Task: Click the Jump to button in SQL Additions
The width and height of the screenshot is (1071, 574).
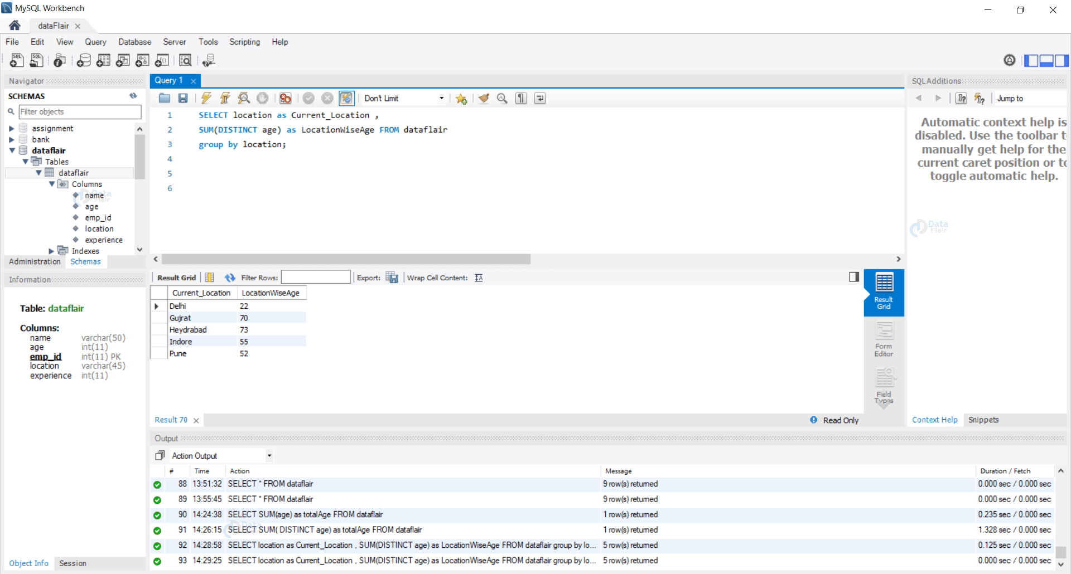Action: (1011, 98)
